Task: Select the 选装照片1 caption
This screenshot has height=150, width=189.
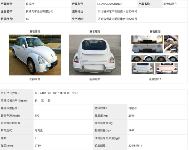Action: pyautogui.click(x=155, y=79)
